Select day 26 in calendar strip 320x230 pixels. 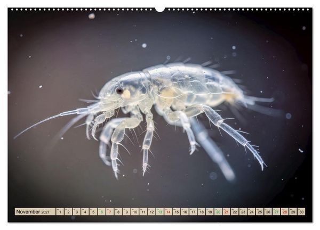click(268, 212)
